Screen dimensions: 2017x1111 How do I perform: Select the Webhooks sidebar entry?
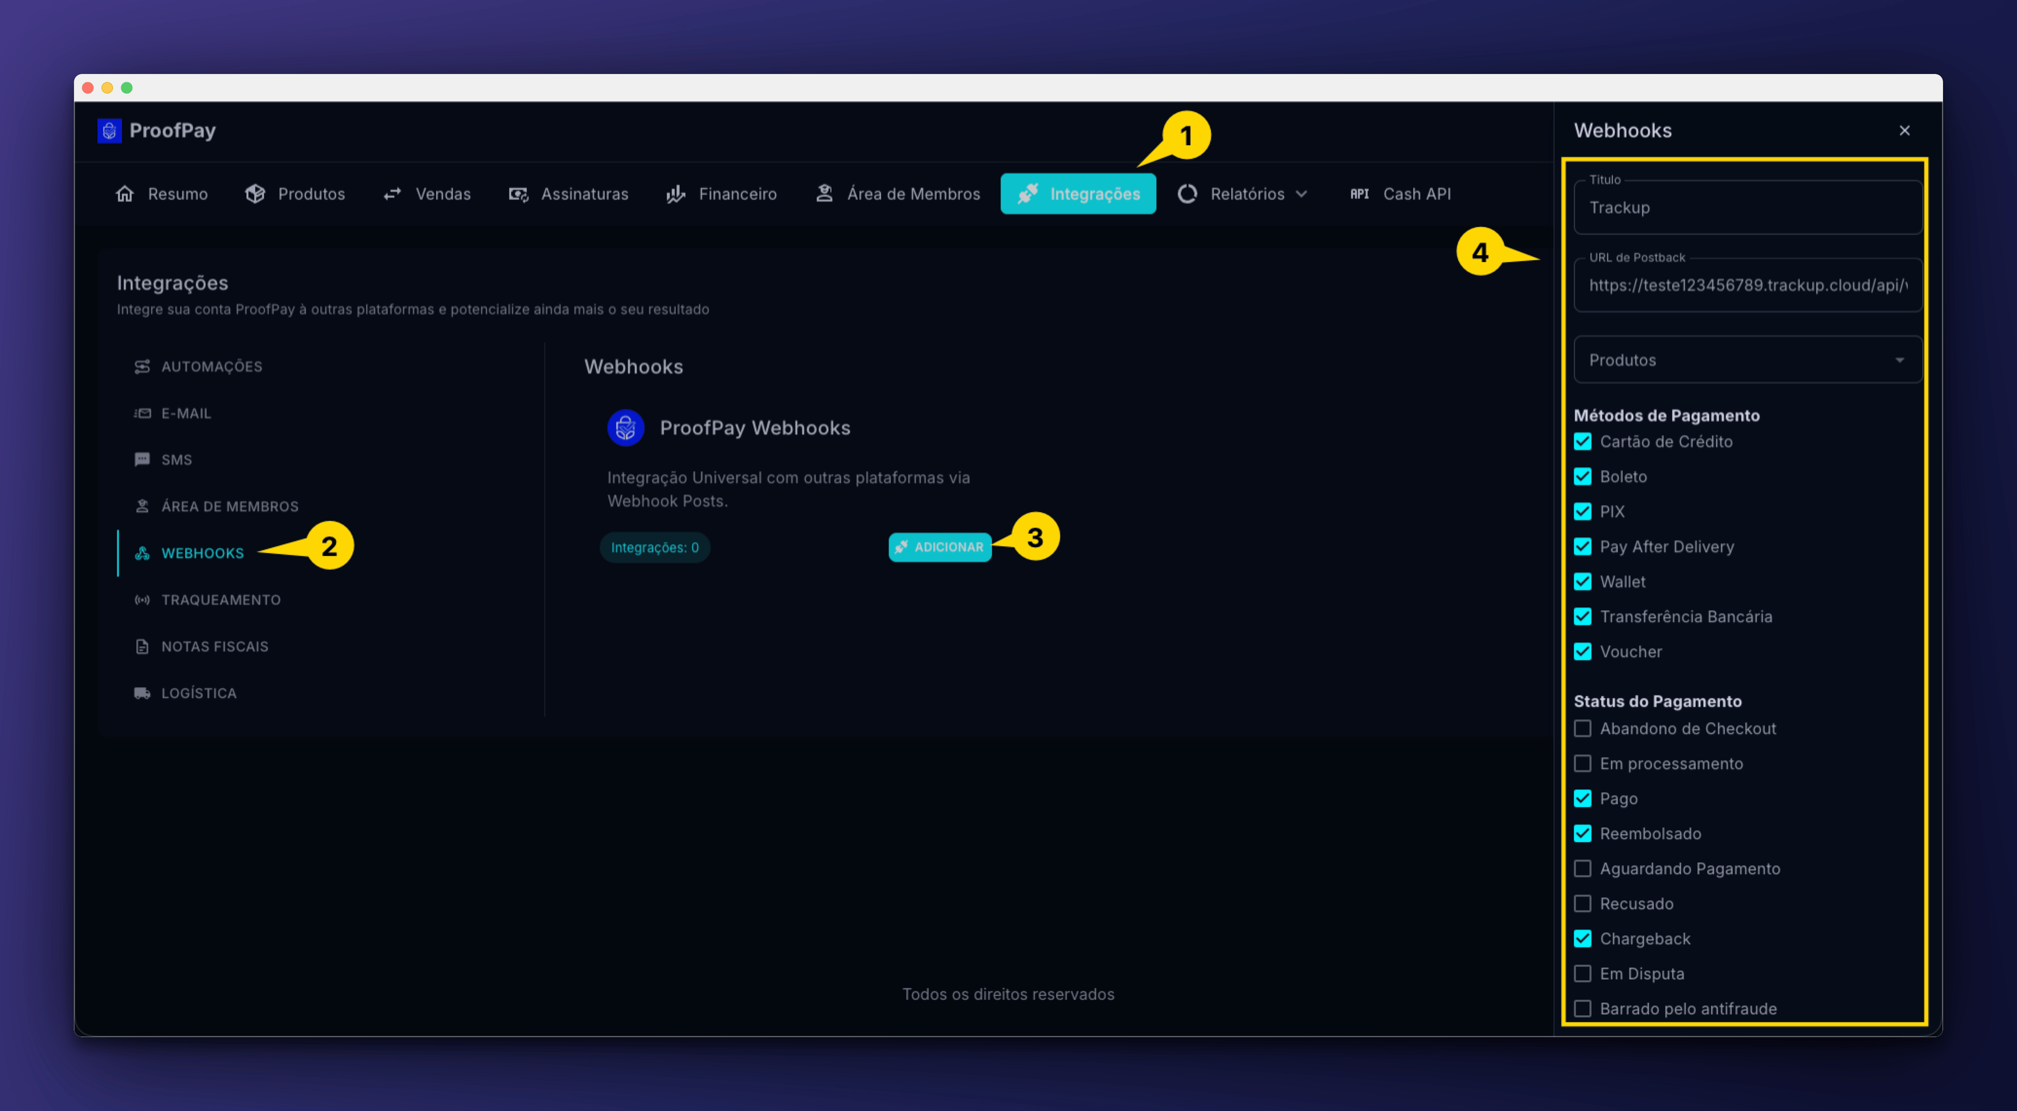coord(189,553)
